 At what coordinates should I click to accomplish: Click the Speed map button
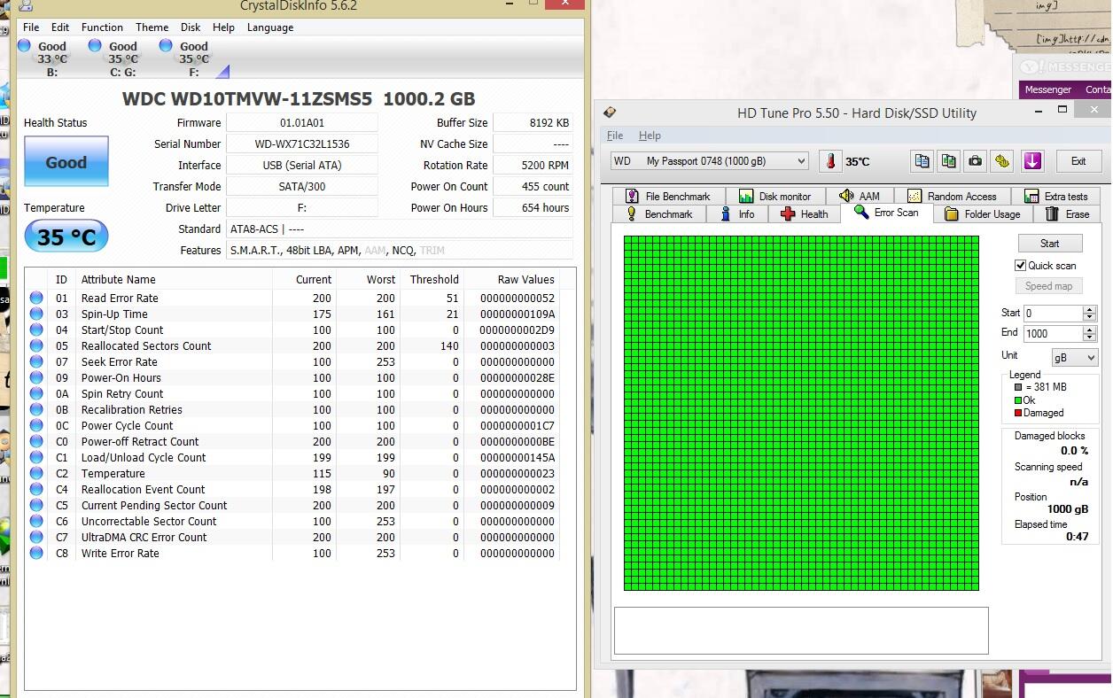[x=1049, y=286]
